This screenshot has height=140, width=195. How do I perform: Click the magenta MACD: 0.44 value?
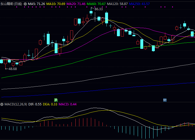pyautogui.click(x=68, y=104)
